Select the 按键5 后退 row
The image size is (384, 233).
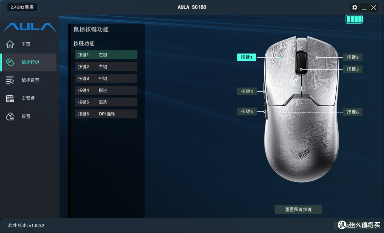point(106,102)
